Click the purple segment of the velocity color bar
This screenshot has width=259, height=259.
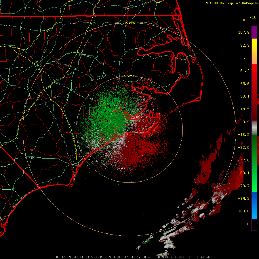click(x=254, y=32)
